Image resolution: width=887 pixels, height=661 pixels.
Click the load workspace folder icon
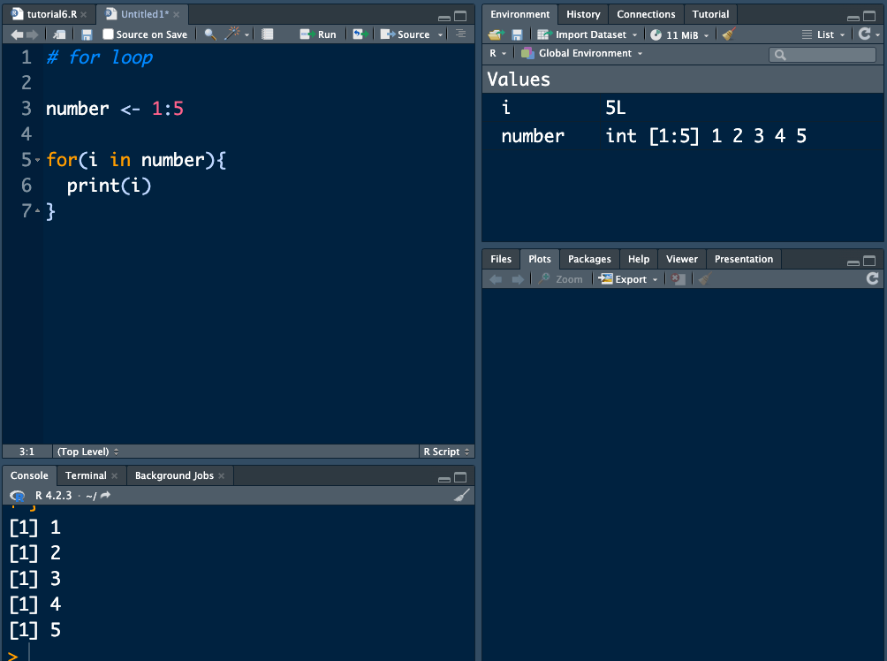[x=496, y=34]
